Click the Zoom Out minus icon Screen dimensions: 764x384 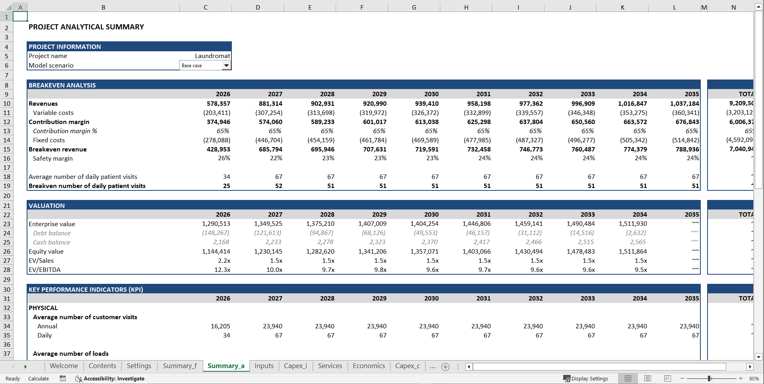682,378
